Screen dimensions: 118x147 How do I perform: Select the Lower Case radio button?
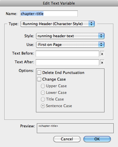[x=43, y=93]
